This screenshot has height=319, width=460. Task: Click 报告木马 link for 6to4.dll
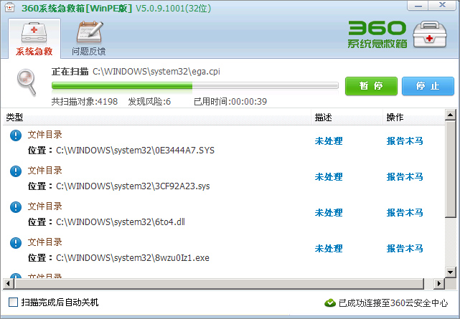405,213
